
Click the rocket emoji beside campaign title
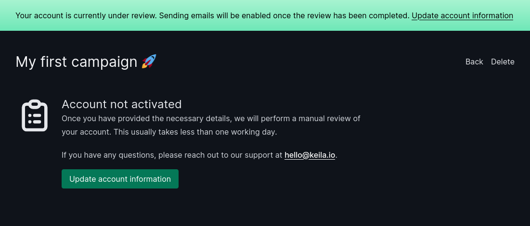[149, 62]
